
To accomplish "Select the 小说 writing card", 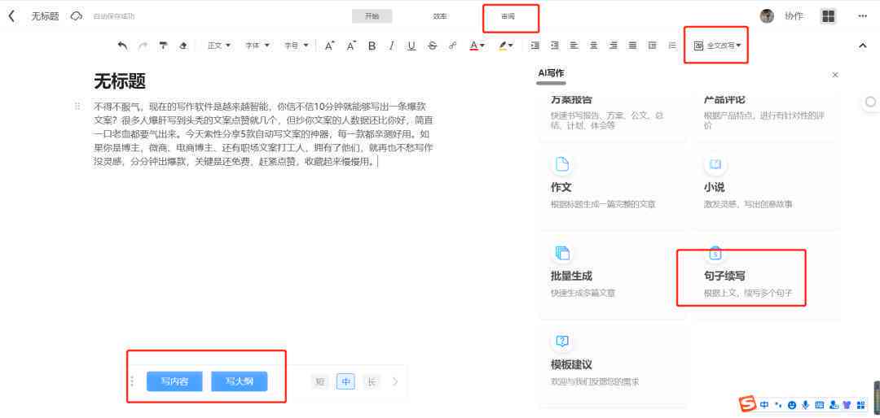I will pos(766,185).
